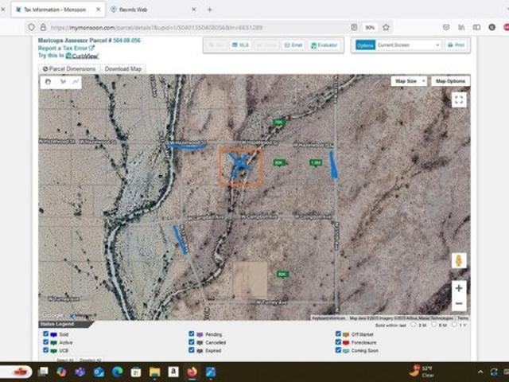Open the Map Options dropdown

coord(450,81)
